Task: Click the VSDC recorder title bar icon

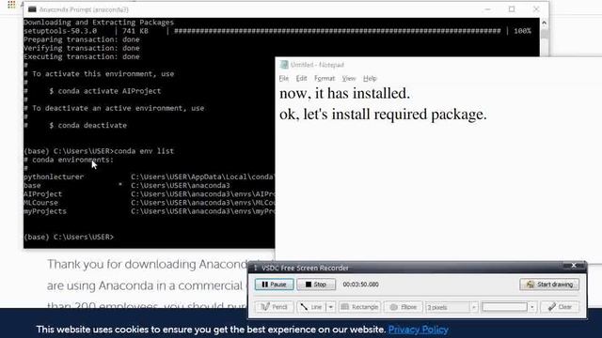Action: point(255,268)
